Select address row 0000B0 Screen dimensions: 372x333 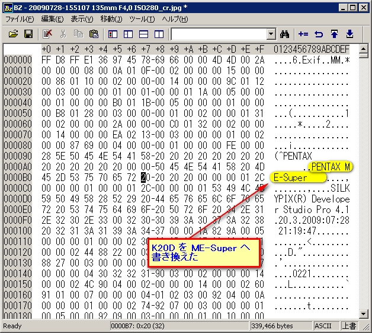18,177
